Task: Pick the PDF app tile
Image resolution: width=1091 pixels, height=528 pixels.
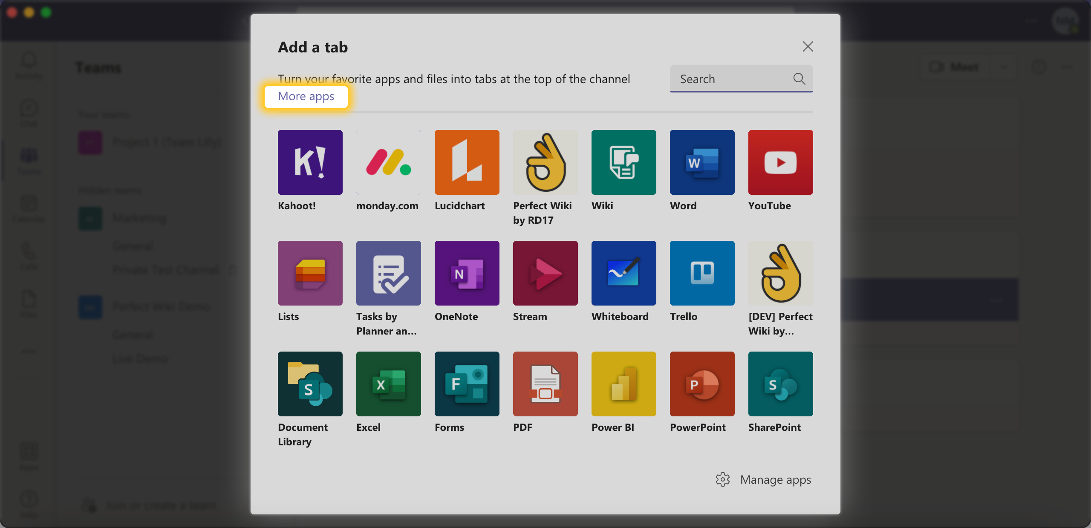Action: pos(545,384)
